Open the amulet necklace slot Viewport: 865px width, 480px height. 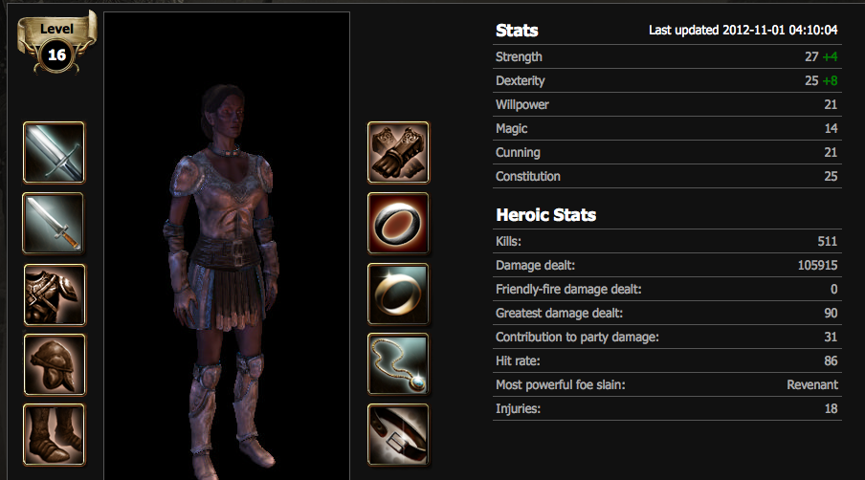pos(398,364)
